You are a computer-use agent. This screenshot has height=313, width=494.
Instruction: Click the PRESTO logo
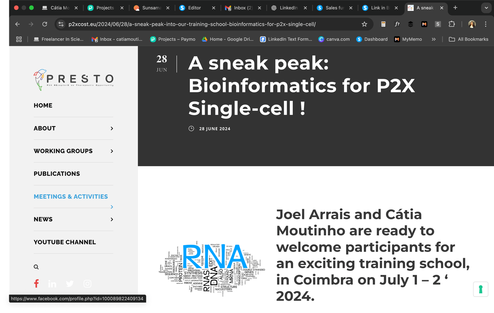(x=73, y=80)
